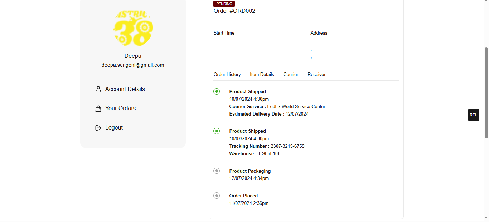
Task: Click grey timeline dot beside Order Placed
Action: coord(217,196)
